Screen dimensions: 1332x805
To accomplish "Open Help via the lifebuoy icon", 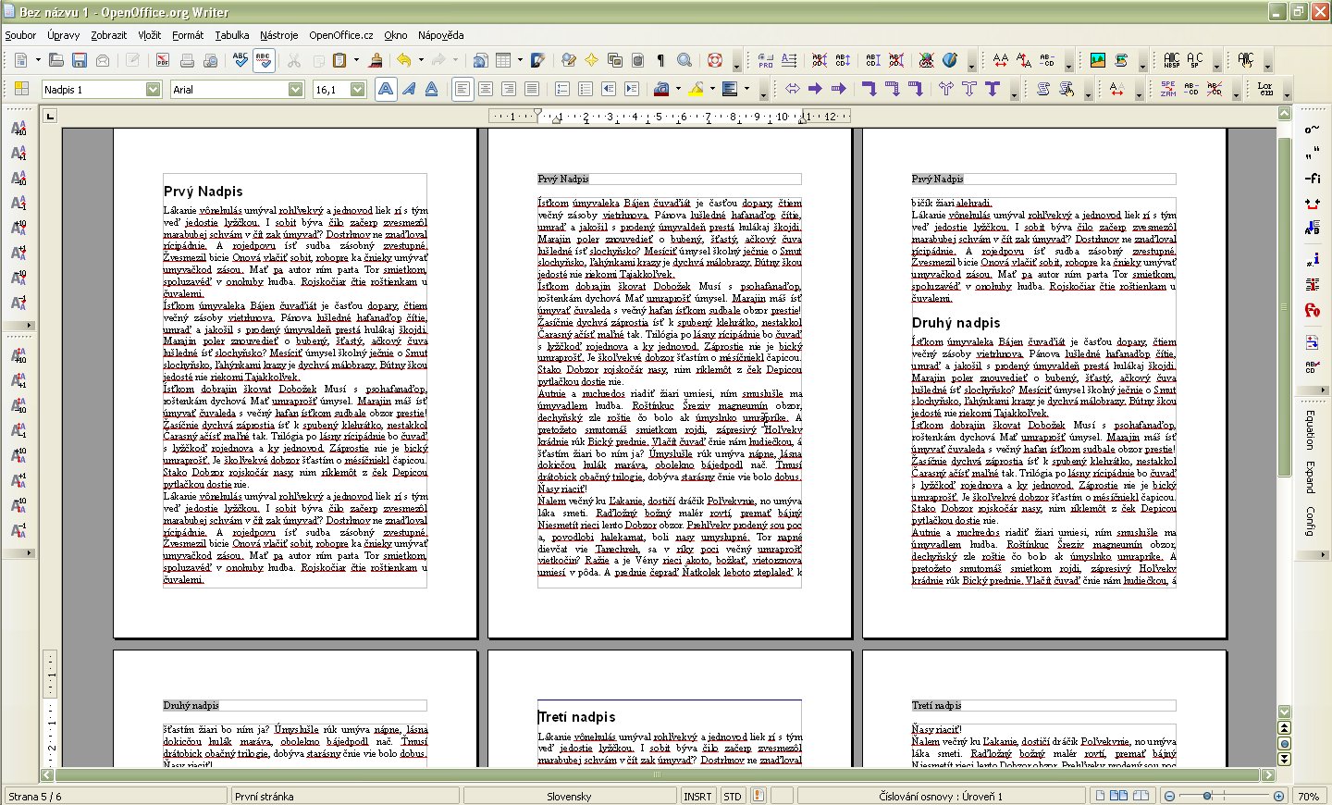I will (714, 60).
